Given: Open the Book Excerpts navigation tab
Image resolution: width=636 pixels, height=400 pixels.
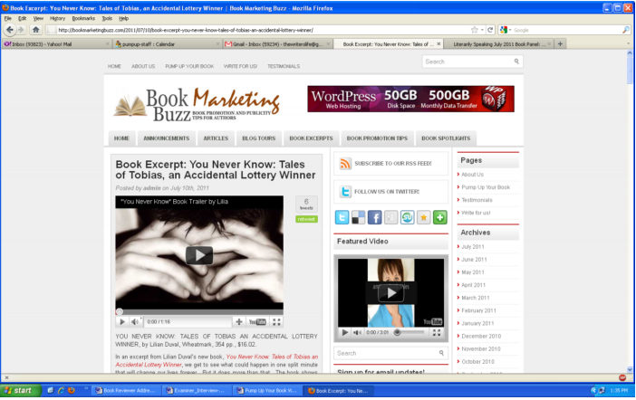Looking at the screenshot, I should [x=311, y=138].
